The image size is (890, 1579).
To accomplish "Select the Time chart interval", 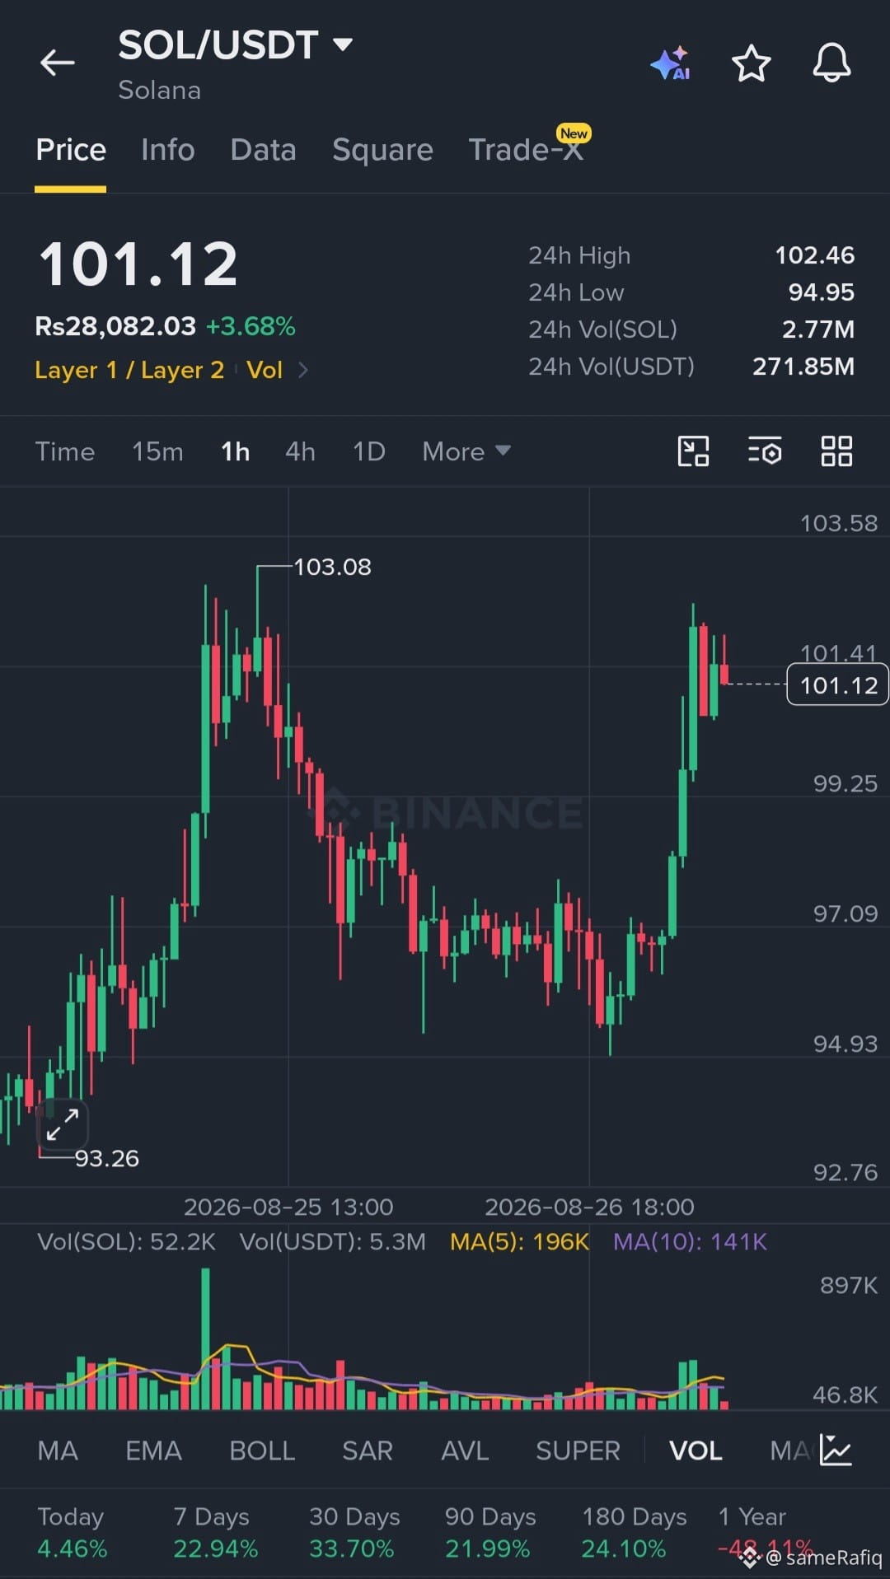I will click(x=65, y=451).
